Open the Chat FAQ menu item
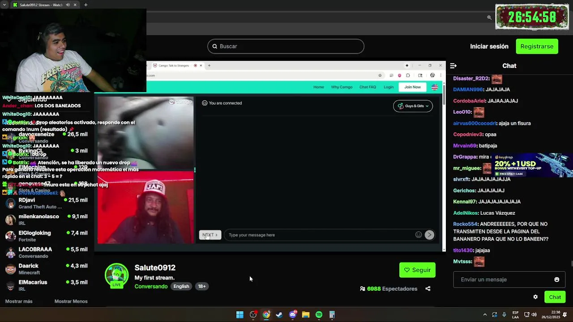This screenshot has width=573, height=322. [368, 87]
